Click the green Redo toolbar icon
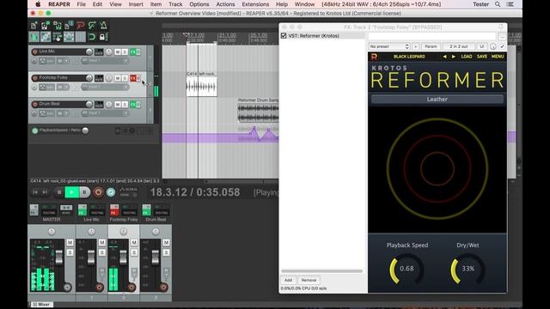The height and width of the screenshot is (309, 550). point(92,25)
